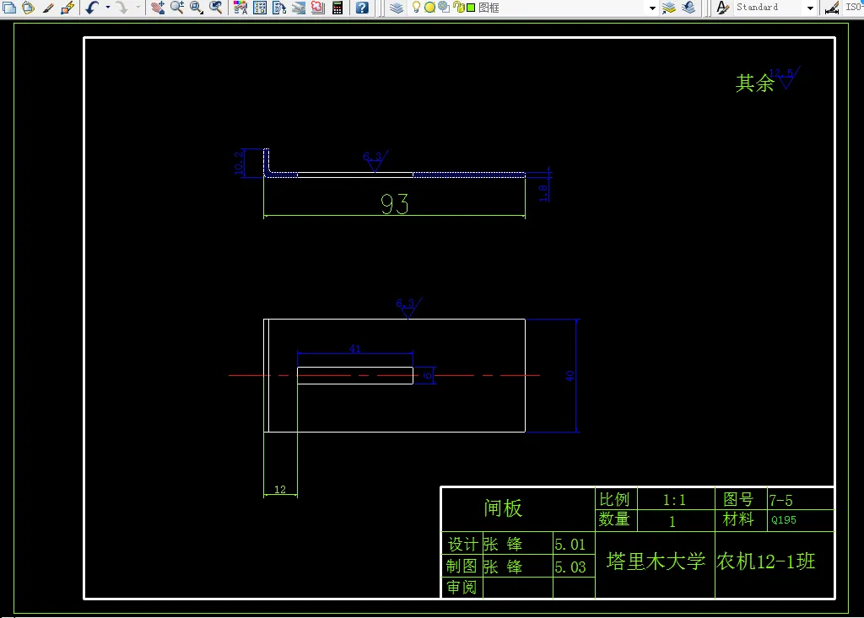Activate the Pan hand tool

[158, 8]
